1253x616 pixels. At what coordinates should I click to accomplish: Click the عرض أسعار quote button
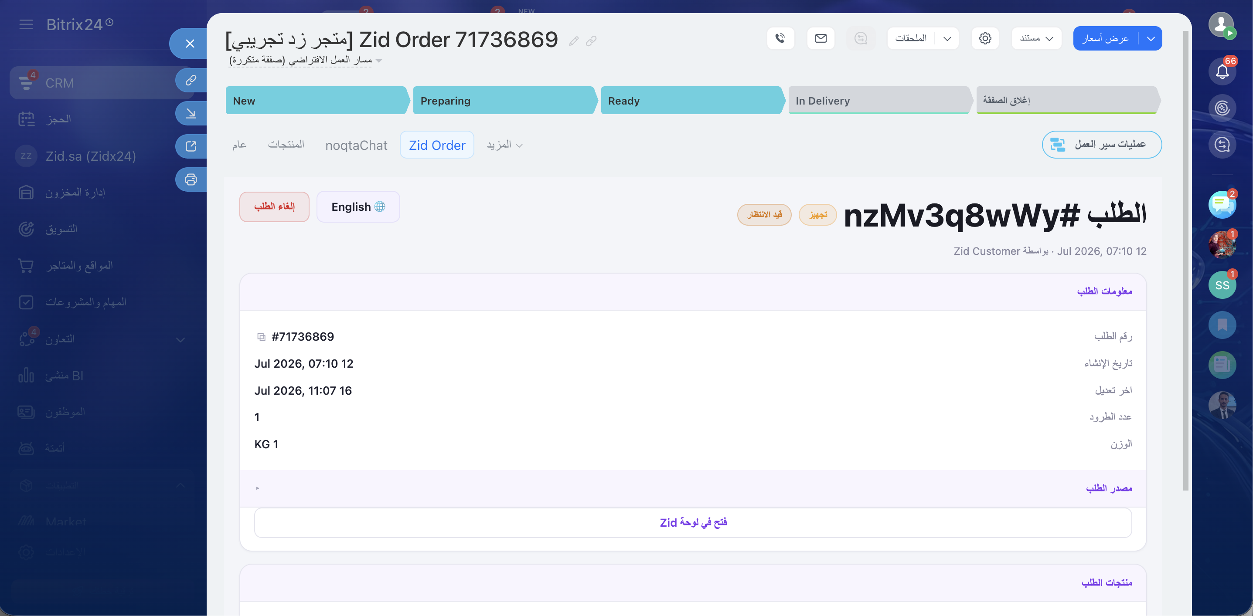click(1106, 38)
